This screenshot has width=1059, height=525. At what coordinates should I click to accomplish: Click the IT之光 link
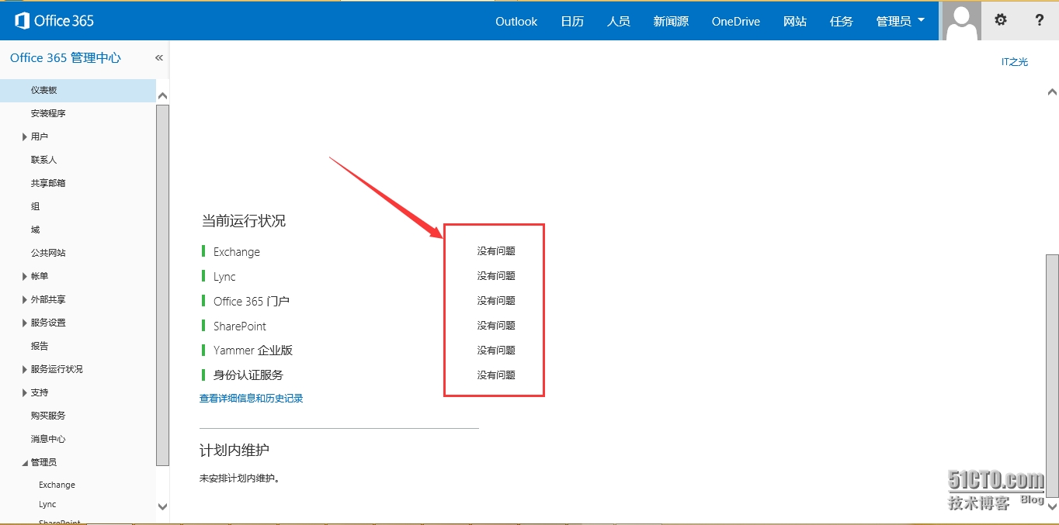coord(1014,62)
